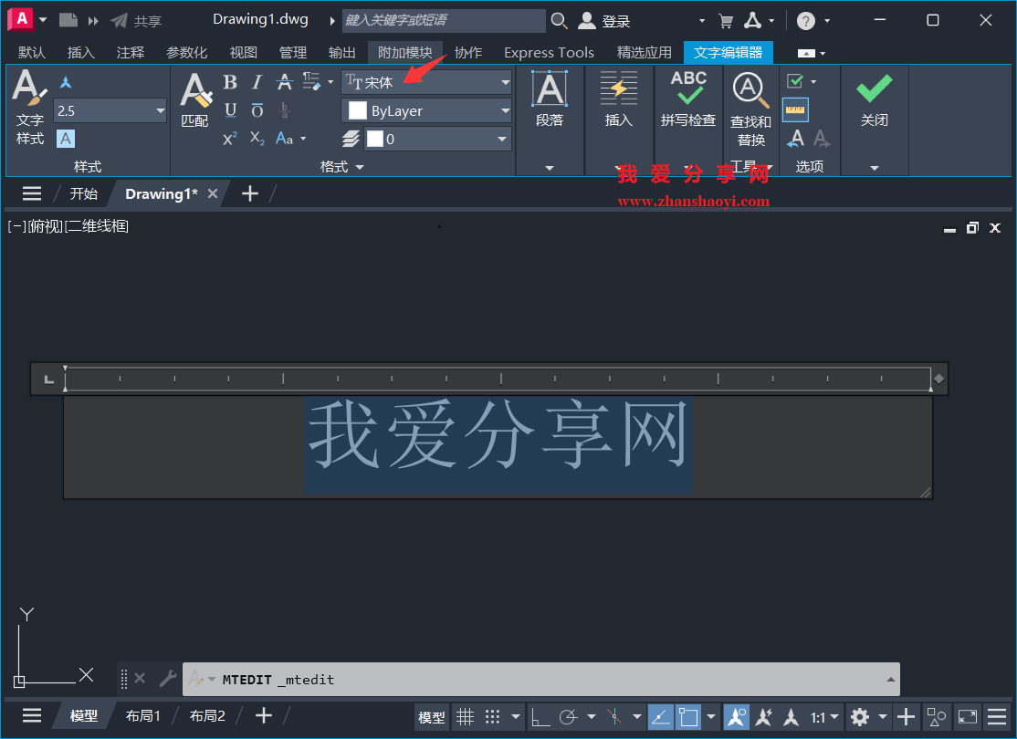Click the 段落 paragraph justification icon

(550, 88)
